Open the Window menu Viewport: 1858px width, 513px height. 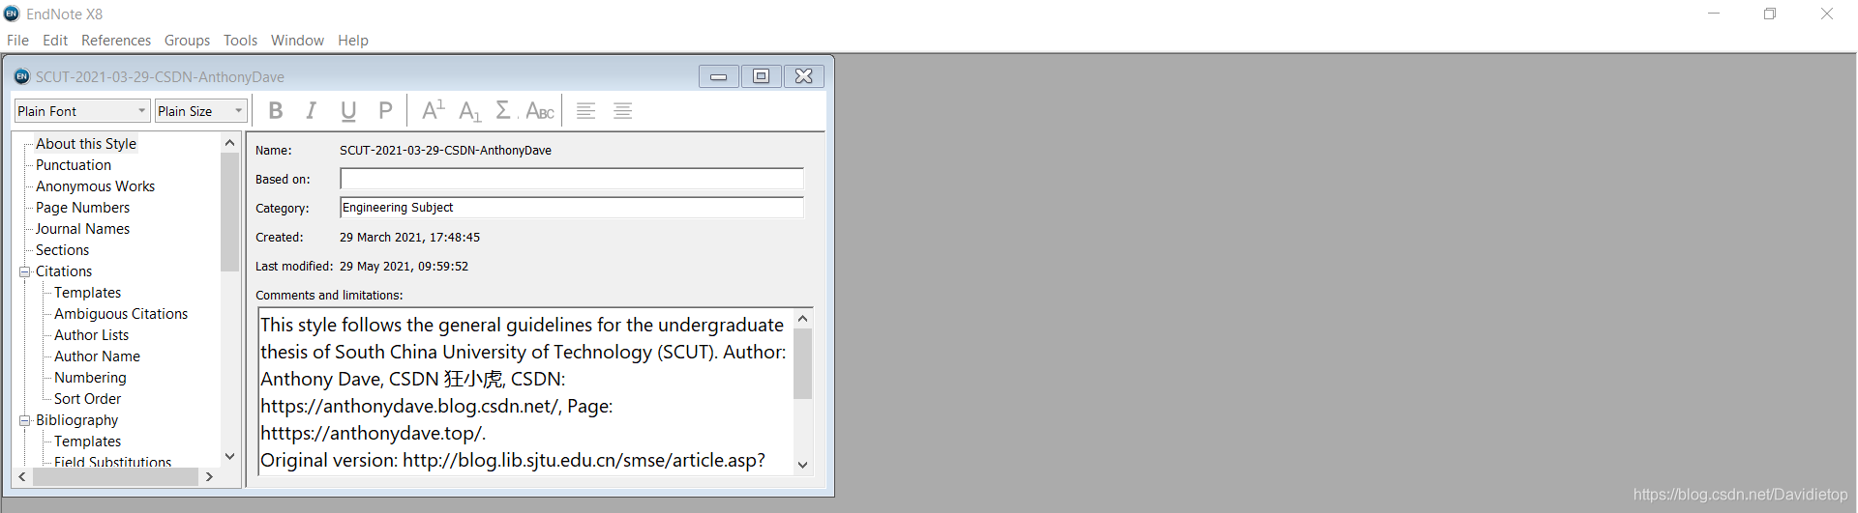click(297, 41)
